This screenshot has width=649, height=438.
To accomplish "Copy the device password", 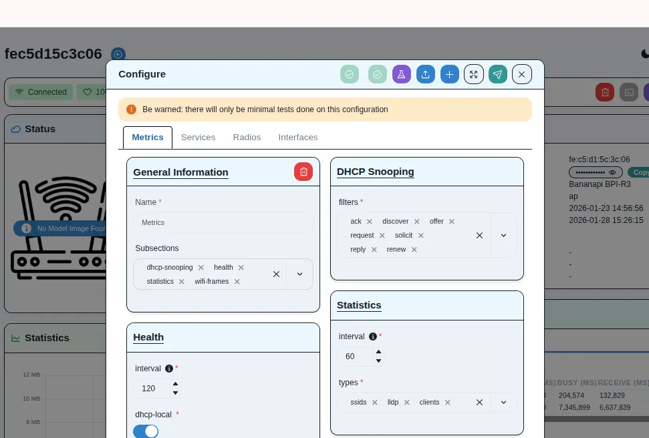I will 640,172.
